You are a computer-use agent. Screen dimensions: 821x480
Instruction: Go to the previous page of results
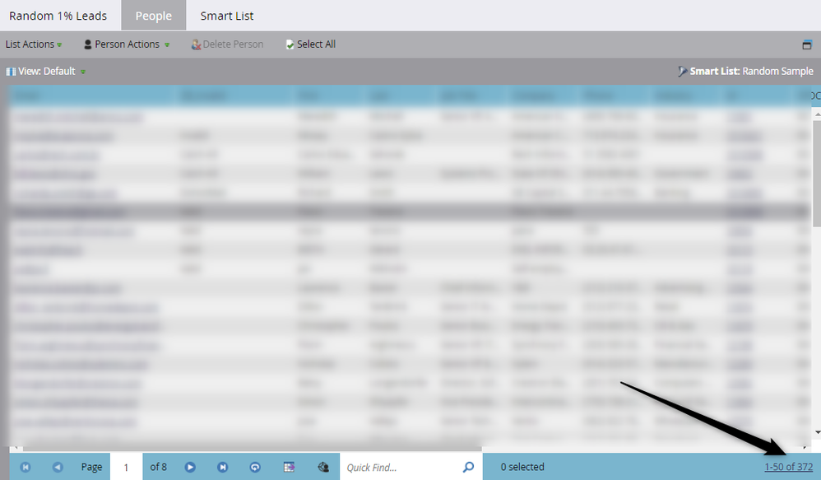pos(58,467)
